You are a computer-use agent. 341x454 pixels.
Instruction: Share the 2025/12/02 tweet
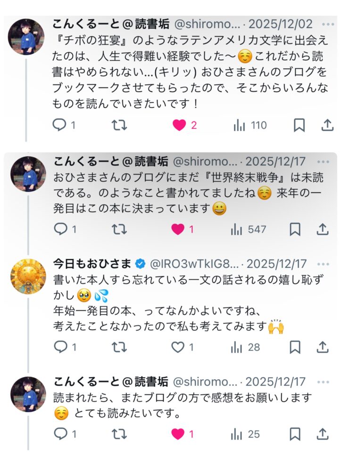(x=327, y=125)
